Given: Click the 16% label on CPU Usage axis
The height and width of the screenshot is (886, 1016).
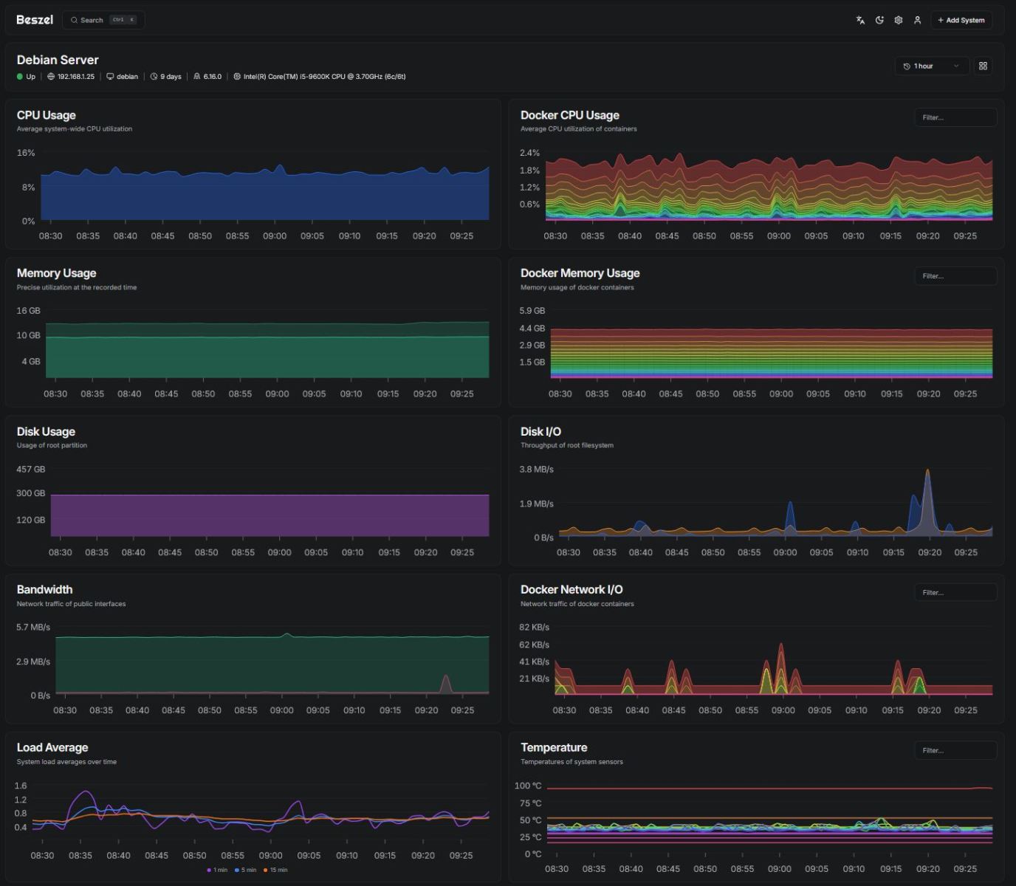Looking at the screenshot, I should coord(26,153).
